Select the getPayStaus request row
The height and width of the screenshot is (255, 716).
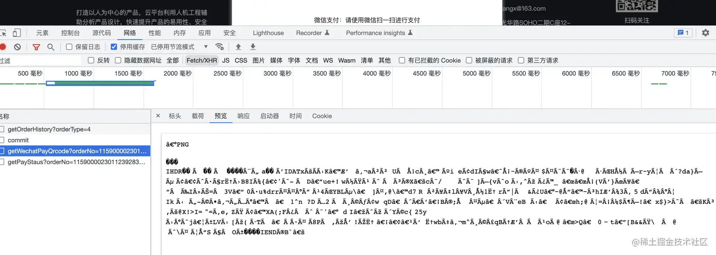pyautogui.click(x=75, y=162)
